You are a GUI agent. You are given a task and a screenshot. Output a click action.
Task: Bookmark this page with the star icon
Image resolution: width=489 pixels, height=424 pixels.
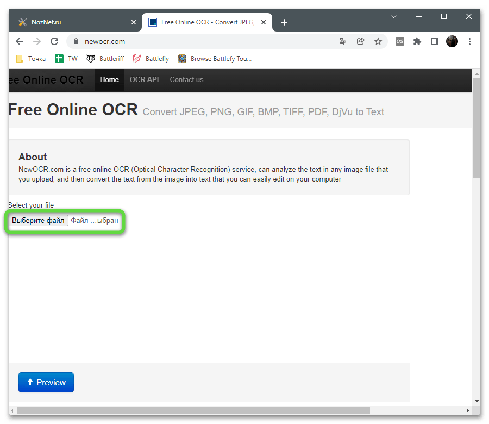click(378, 41)
